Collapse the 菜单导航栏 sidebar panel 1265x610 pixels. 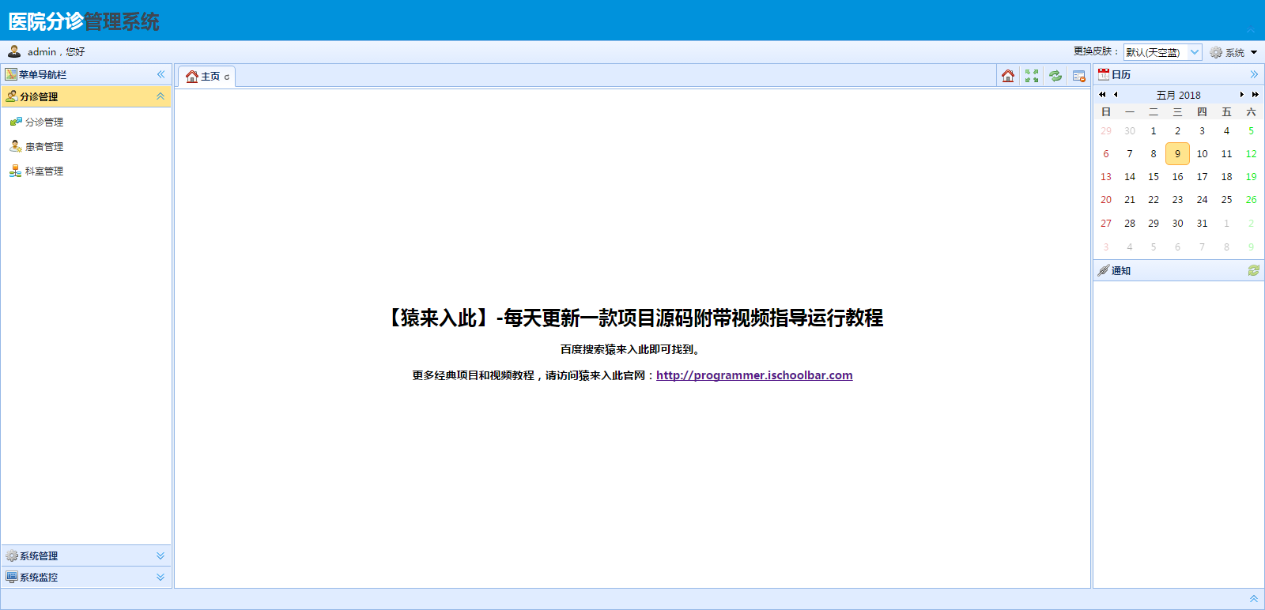pos(161,74)
